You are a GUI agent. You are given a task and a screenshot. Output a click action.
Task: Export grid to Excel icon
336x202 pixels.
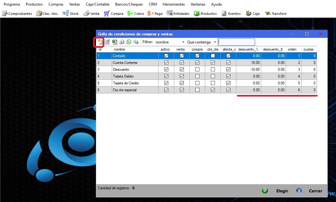click(114, 42)
